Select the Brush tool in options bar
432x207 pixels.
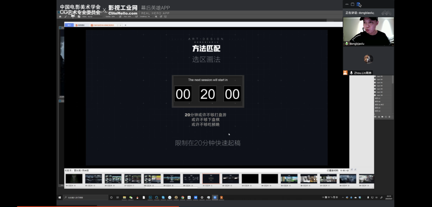coord(66,16)
